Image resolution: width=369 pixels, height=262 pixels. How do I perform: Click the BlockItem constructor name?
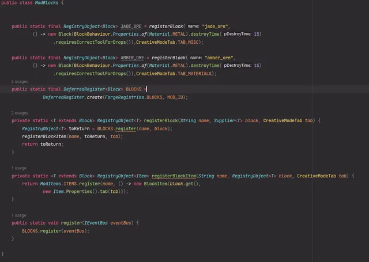click(x=156, y=184)
